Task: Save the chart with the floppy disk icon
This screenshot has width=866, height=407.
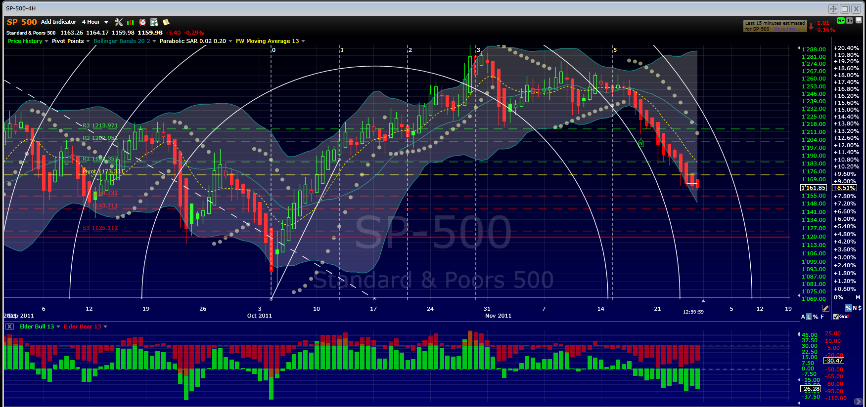Action: 859,21
